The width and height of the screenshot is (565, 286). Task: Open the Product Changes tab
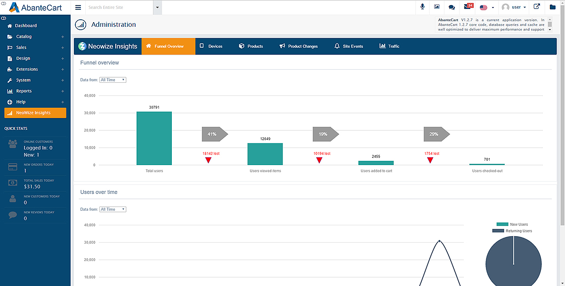299,46
